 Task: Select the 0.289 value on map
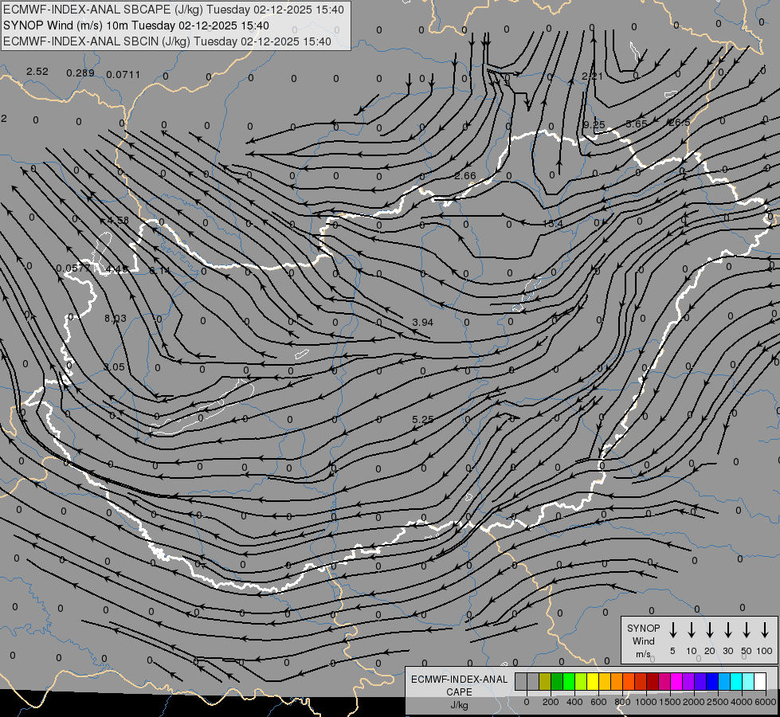coord(80,73)
